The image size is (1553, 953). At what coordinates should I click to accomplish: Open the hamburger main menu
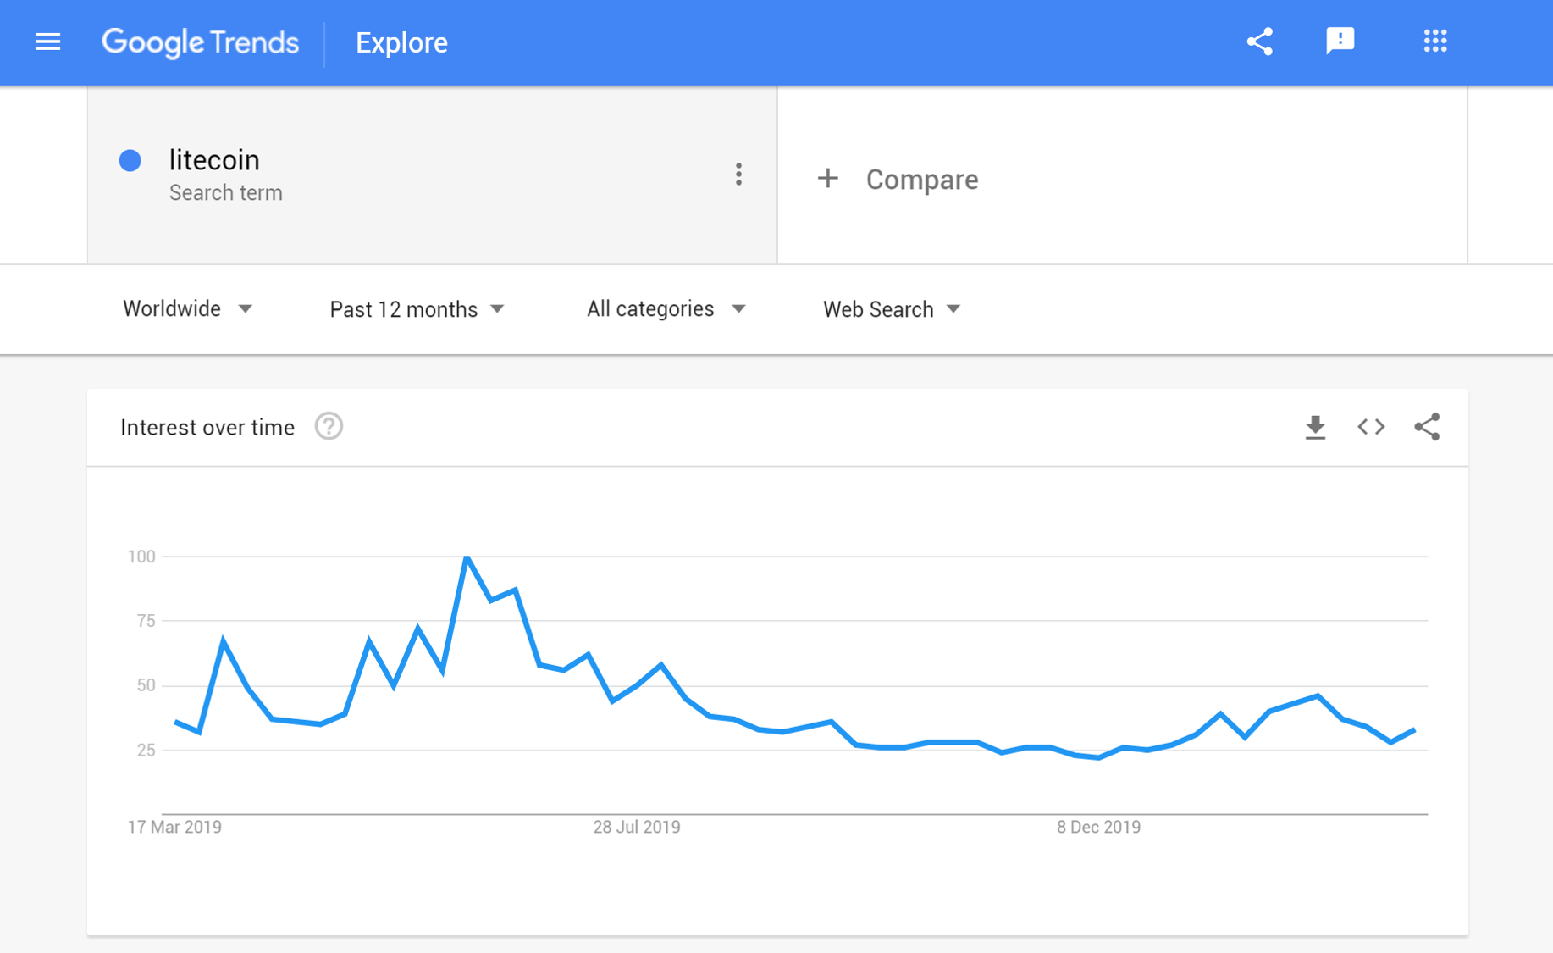47,42
